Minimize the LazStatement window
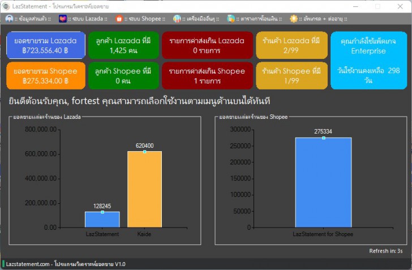This screenshot has height=270, width=412. pos(355,6)
